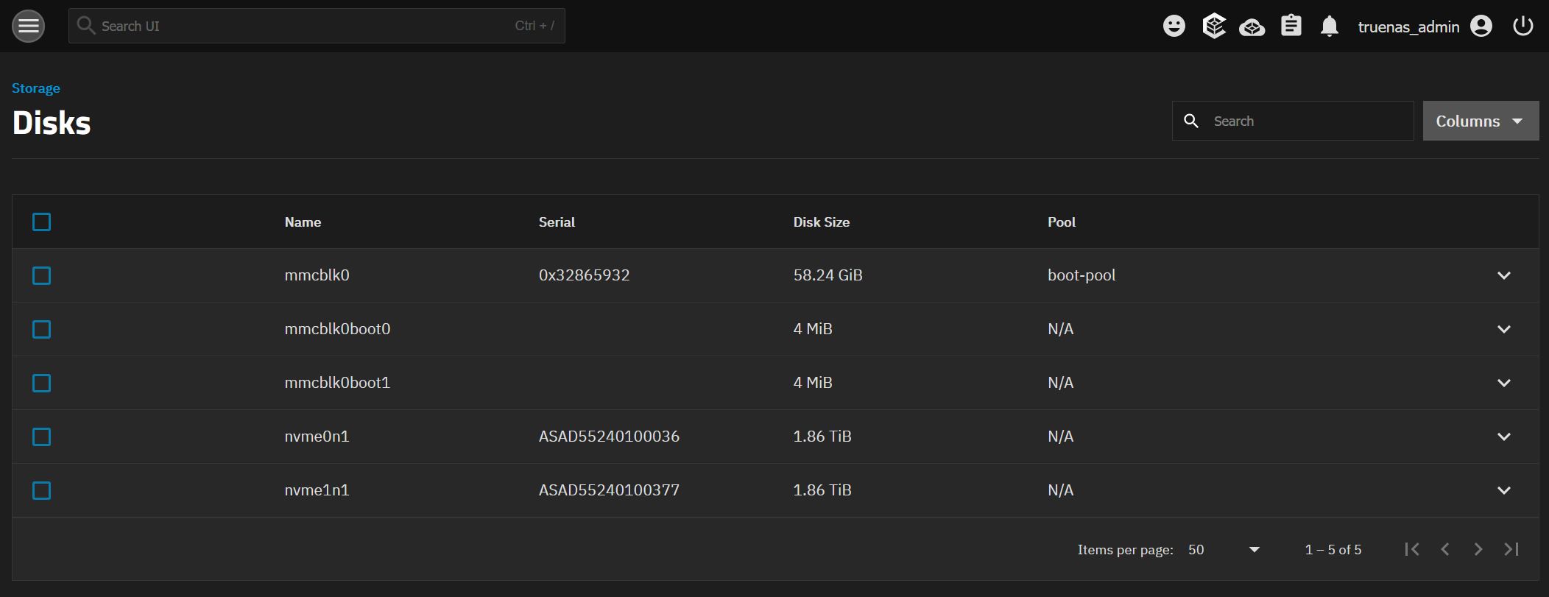This screenshot has width=1549, height=597.
Task: Expand the mmcblk0 row details
Action: [1503, 275]
